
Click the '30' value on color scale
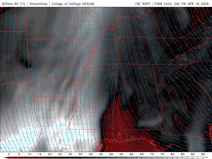coord(70,154)
